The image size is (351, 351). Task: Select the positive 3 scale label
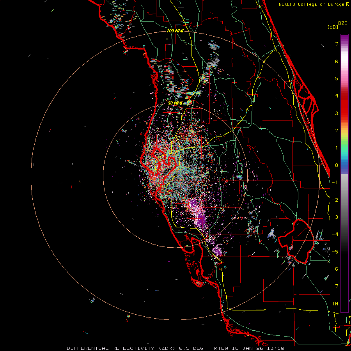[337, 113]
